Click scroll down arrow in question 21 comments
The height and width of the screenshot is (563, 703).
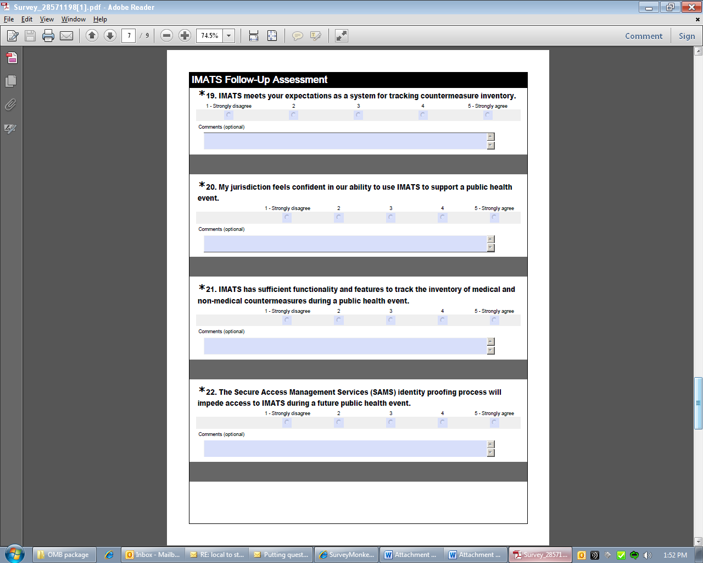coord(491,351)
